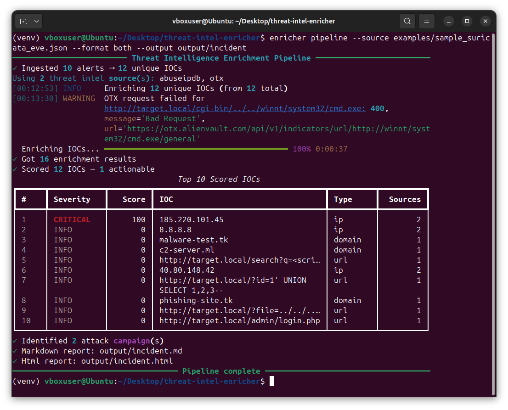The width and height of the screenshot is (508, 410).
Task: Open a new terminal tab
Action: click(x=23, y=22)
